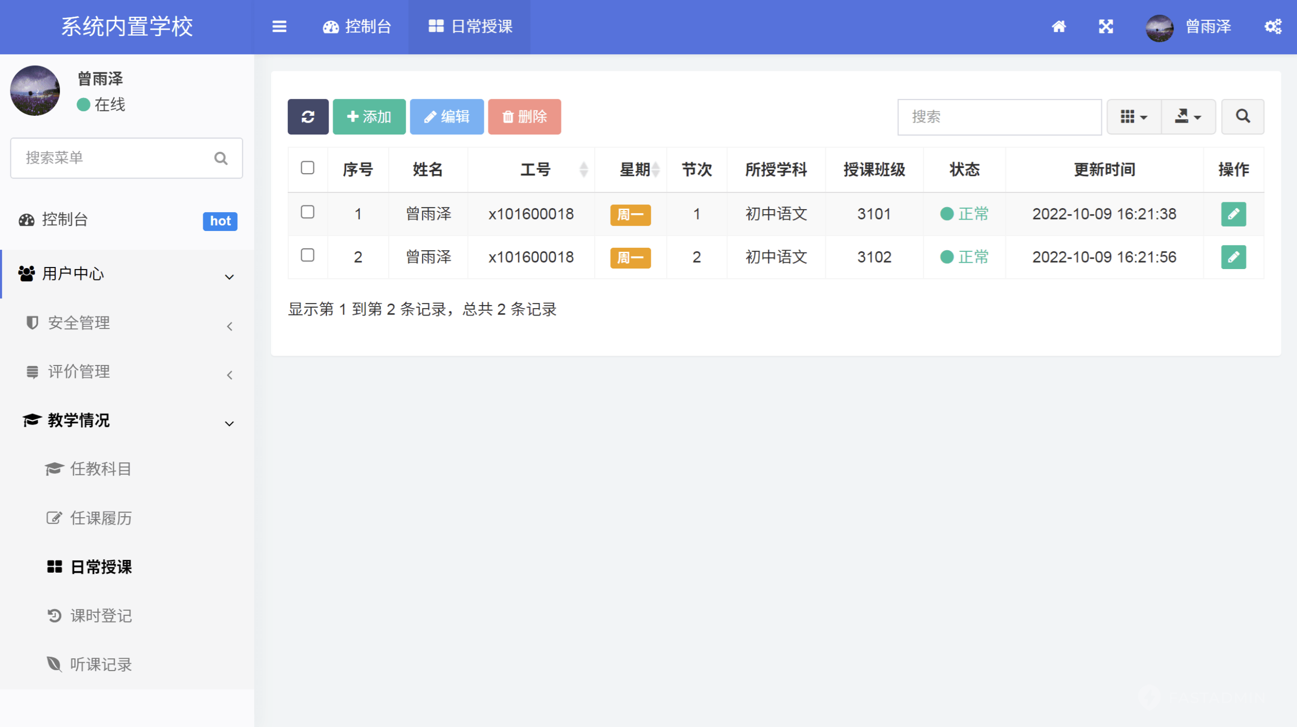Viewport: 1297px width, 727px height.
Task: Open the columns visibility dropdown above the table
Action: tap(1133, 116)
